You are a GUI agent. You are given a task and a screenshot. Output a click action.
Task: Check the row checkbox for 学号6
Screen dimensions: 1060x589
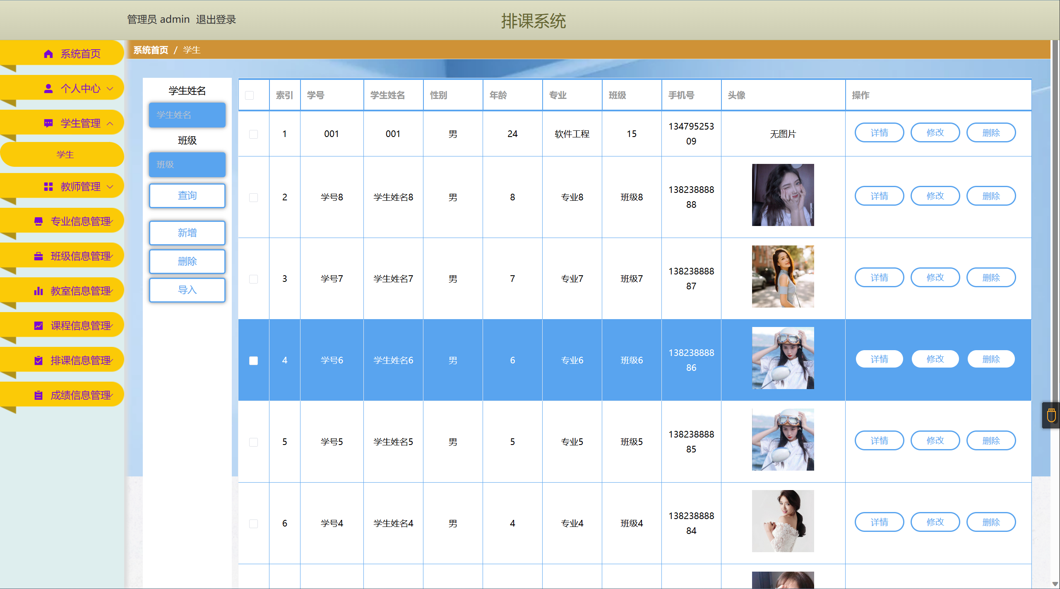pyautogui.click(x=254, y=361)
